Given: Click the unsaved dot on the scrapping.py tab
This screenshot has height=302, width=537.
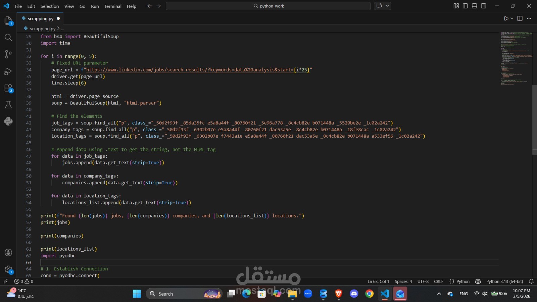Looking at the screenshot, I should [58, 18].
